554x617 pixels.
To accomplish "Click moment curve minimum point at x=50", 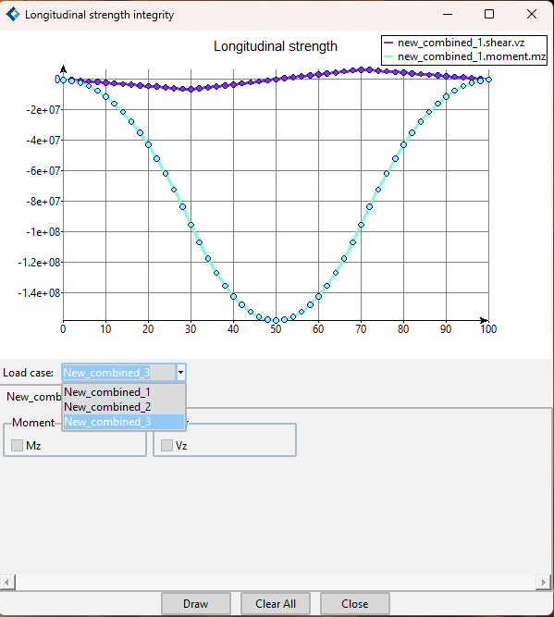I will tap(276, 320).
